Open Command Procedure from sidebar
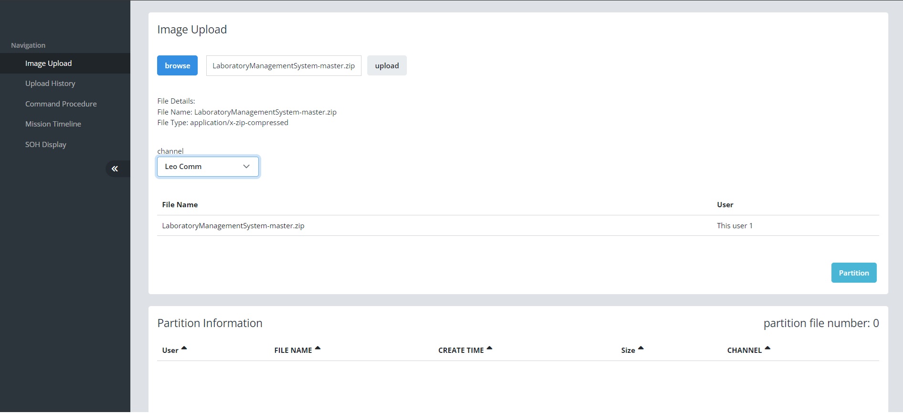The height and width of the screenshot is (414, 903). (x=61, y=104)
